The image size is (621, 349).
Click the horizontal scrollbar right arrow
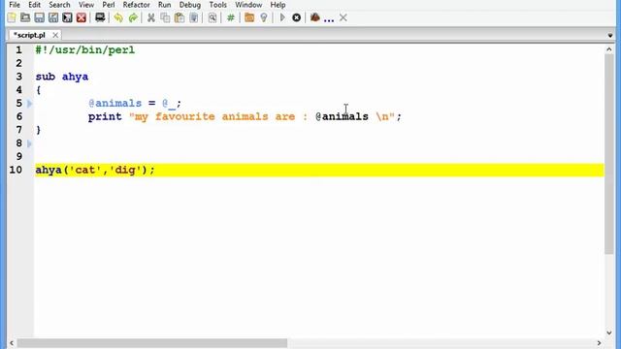600,342
